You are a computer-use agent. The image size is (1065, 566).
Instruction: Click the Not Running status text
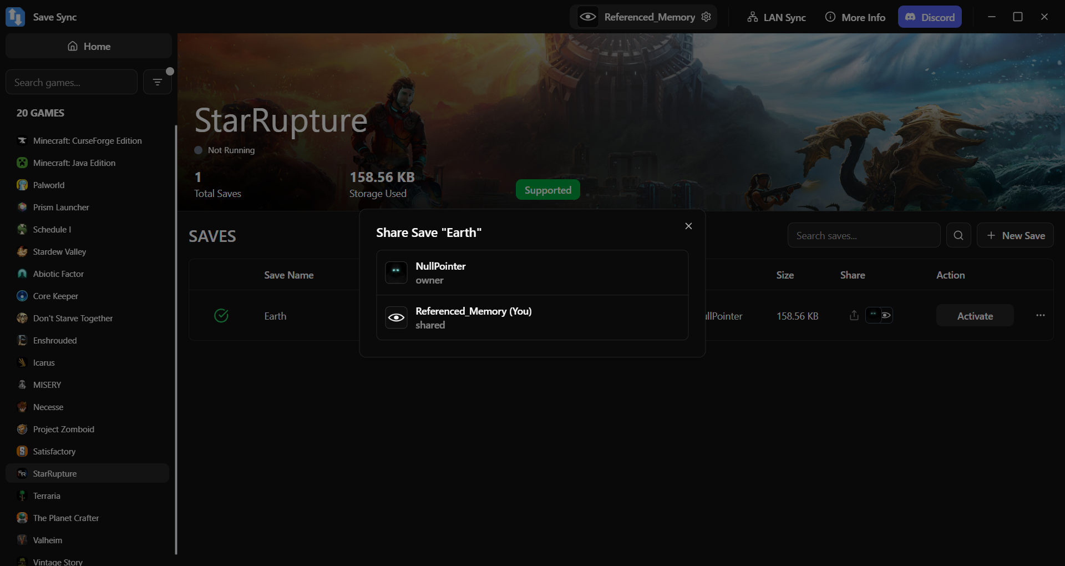(231, 150)
